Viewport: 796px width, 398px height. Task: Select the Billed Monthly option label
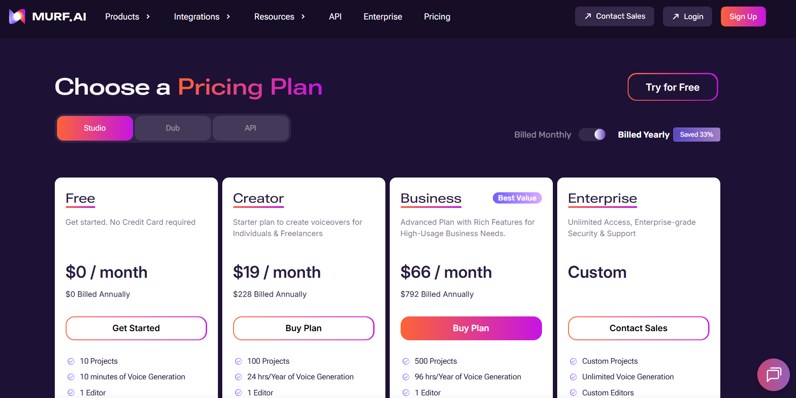click(542, 135)
